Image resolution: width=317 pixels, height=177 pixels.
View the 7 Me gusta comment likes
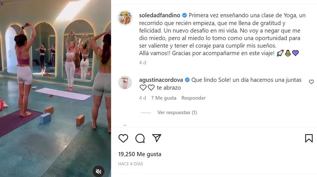pyautogui.click(x=163, y=98)
